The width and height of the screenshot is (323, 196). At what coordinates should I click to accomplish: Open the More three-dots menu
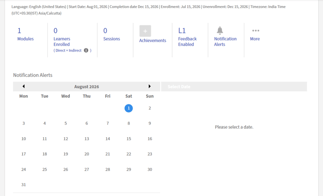(x=256, y=31)
